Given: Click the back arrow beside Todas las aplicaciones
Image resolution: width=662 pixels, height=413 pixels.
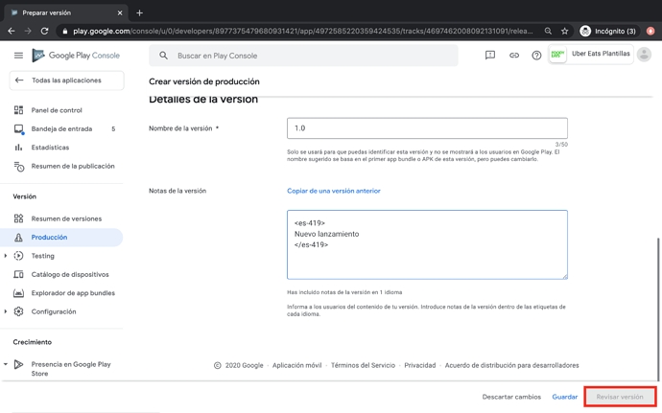Looking at the screenshot, I should pos(19,80).
